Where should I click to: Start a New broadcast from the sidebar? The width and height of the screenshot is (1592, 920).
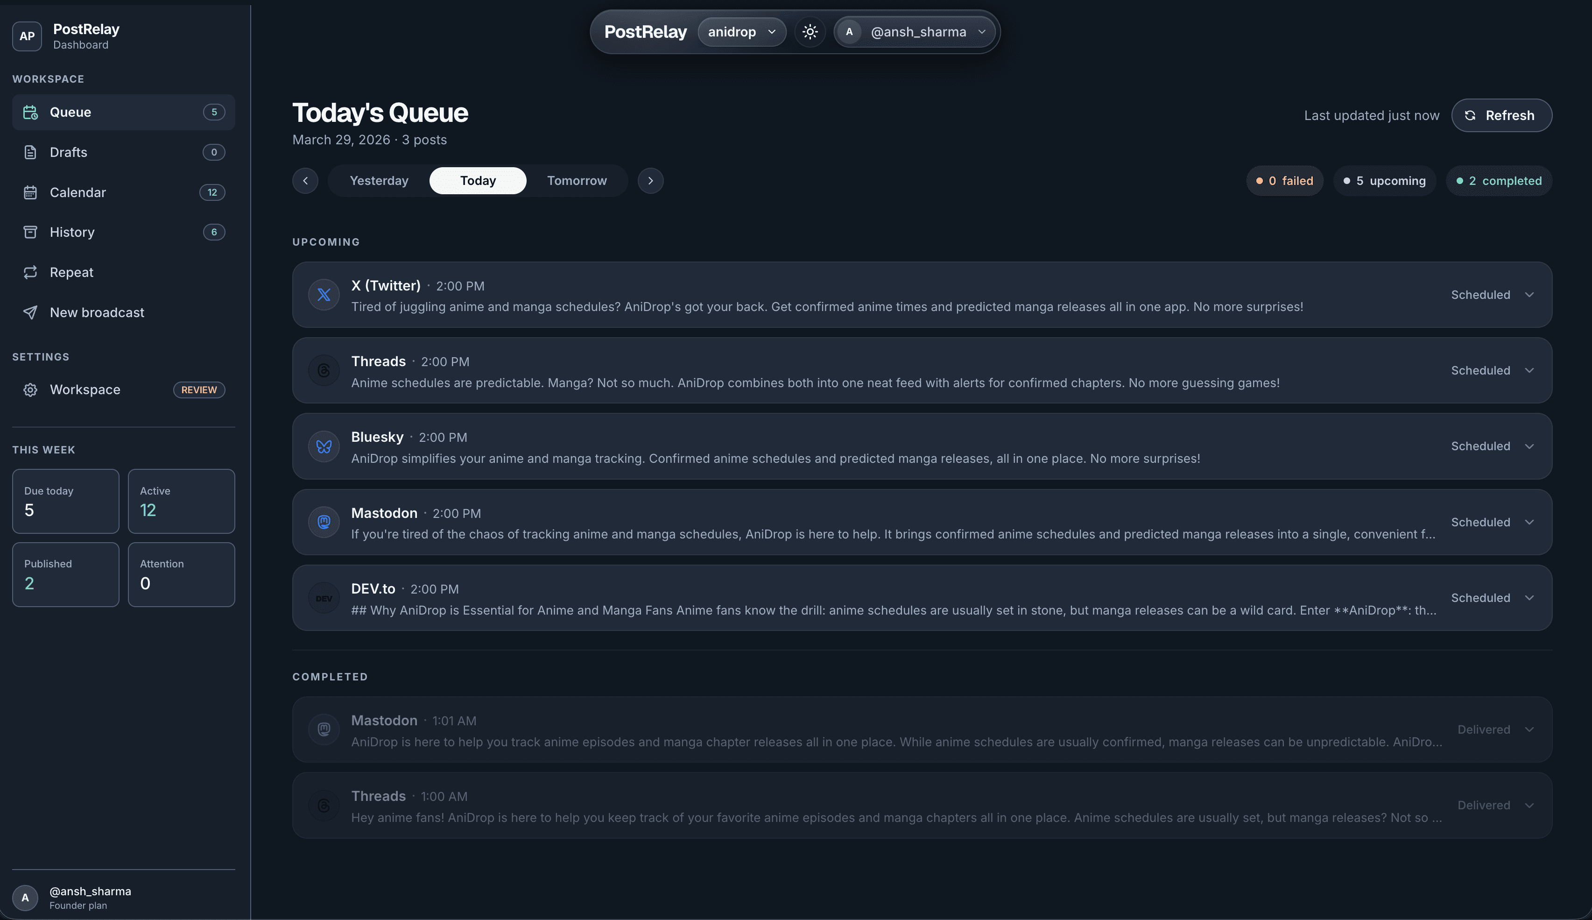(96, 311)
